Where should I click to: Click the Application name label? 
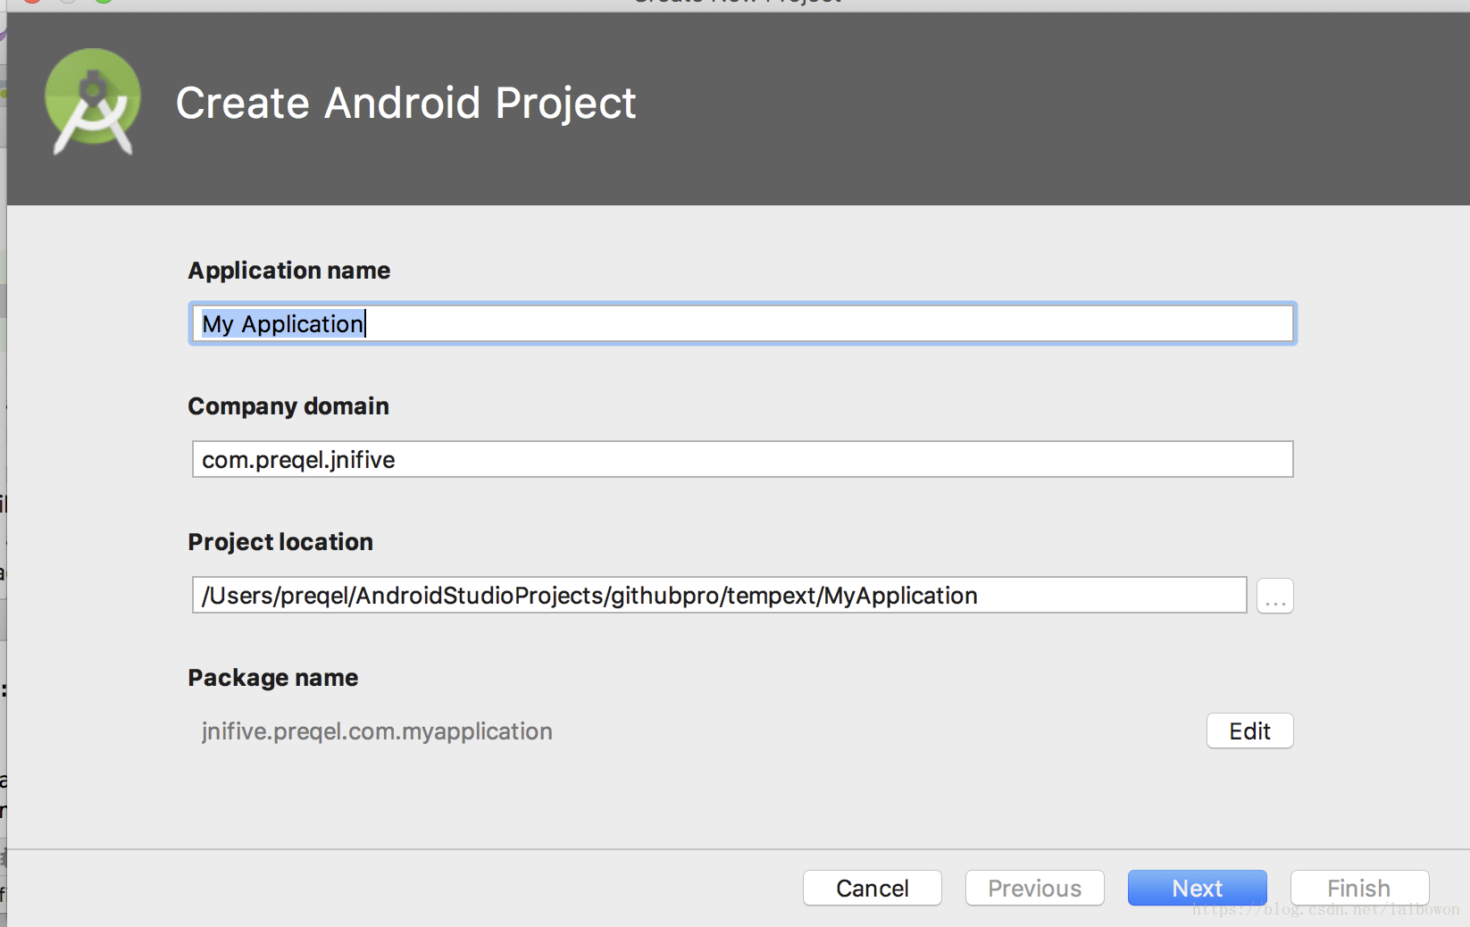288,271
